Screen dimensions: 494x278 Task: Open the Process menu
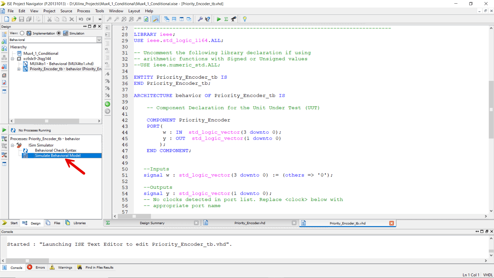pyautogui.click(x=84, y=11)
